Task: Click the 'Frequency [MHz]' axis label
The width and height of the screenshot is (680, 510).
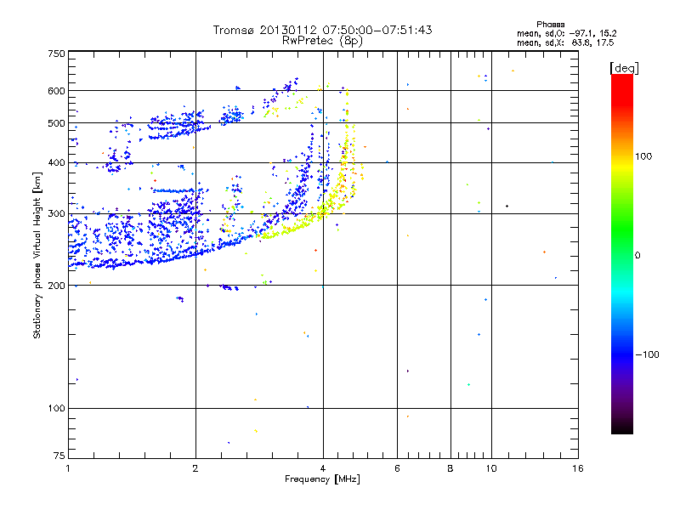Action: pyautogui.click(x=322, y=479)
